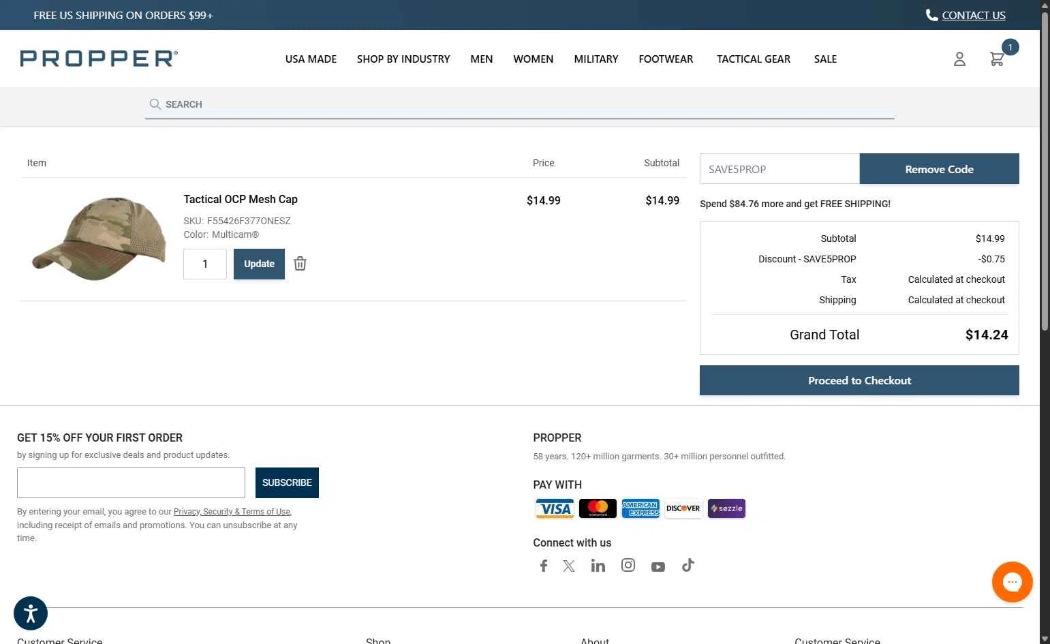Open Propper's TikTok page
This screenshot has width=1050, height=644.
688,565
